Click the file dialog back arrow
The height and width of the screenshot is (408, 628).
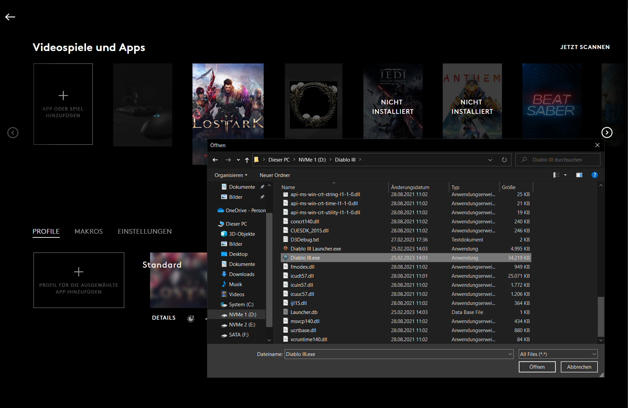(215, 160)
